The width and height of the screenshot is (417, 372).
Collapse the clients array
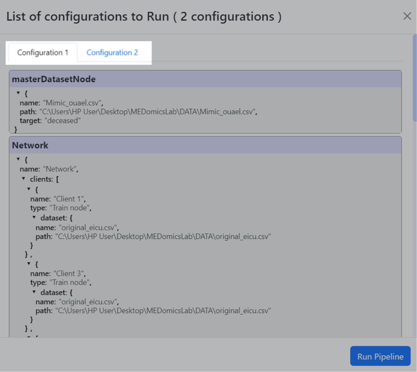click(x=24, y=179)
